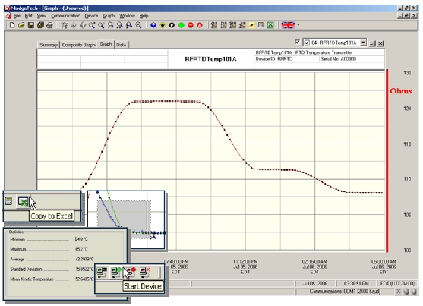Toggle the checkbox left of the device dropdown
Image resolution: width=423 pixels, height=306 pixels.
pyautogui.click(x=297, y=42)
